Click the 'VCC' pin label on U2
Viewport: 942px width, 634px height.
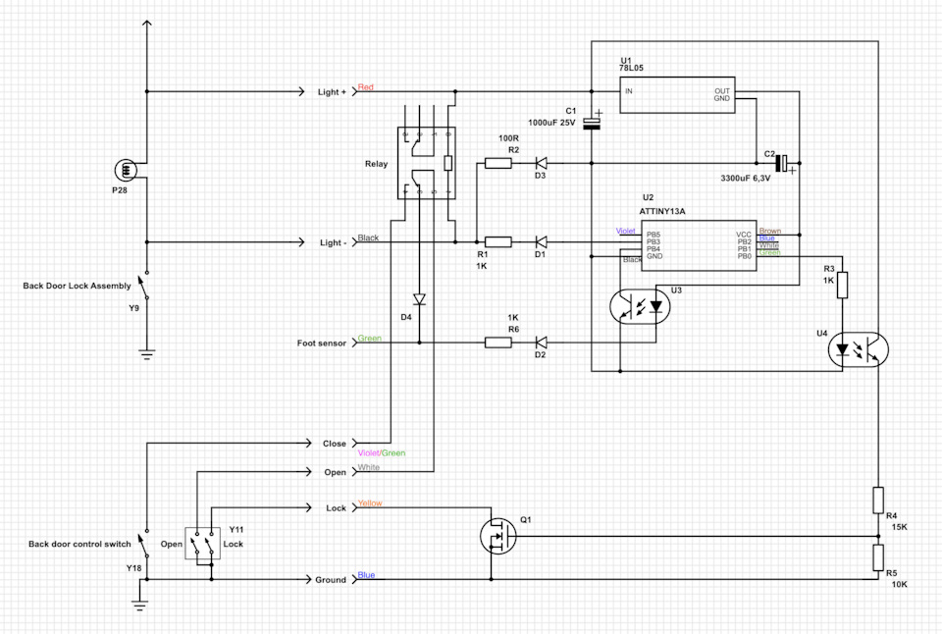pos(744,235)
